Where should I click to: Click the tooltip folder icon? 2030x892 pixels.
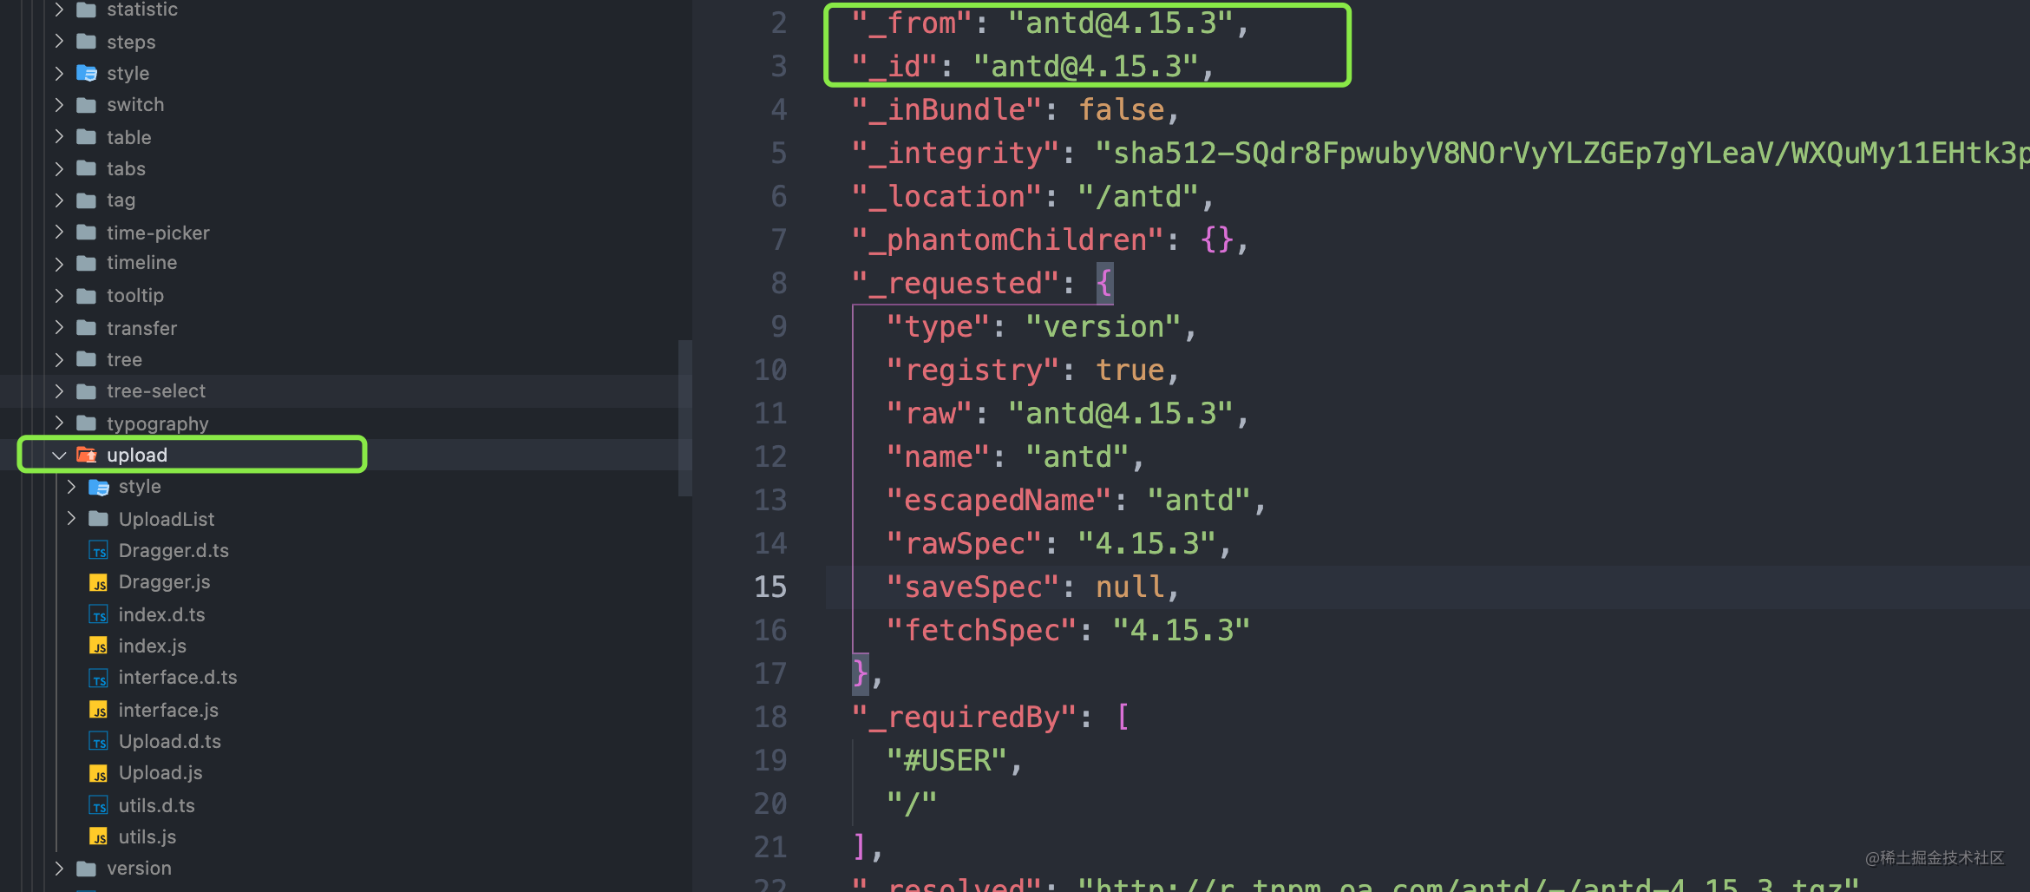[x=86, y=296]
